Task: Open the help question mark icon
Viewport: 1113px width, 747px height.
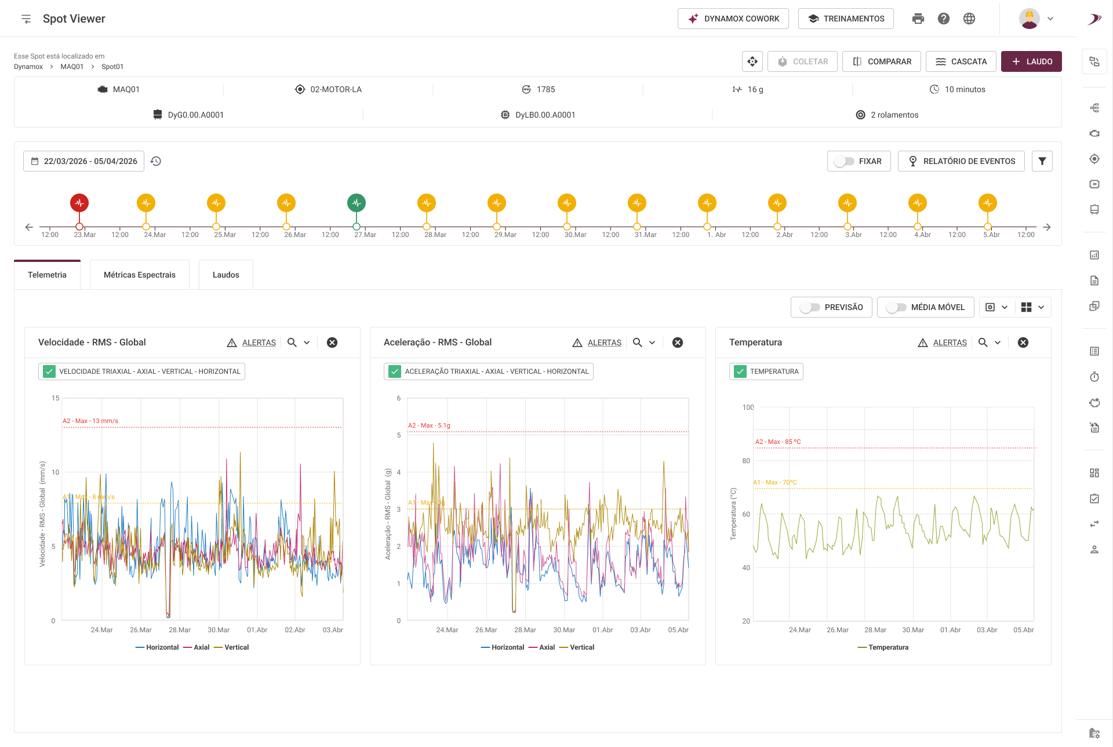Action: [x=944, y=19]
